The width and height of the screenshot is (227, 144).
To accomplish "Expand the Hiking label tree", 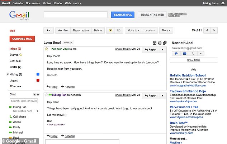I will tap(7, 74).
